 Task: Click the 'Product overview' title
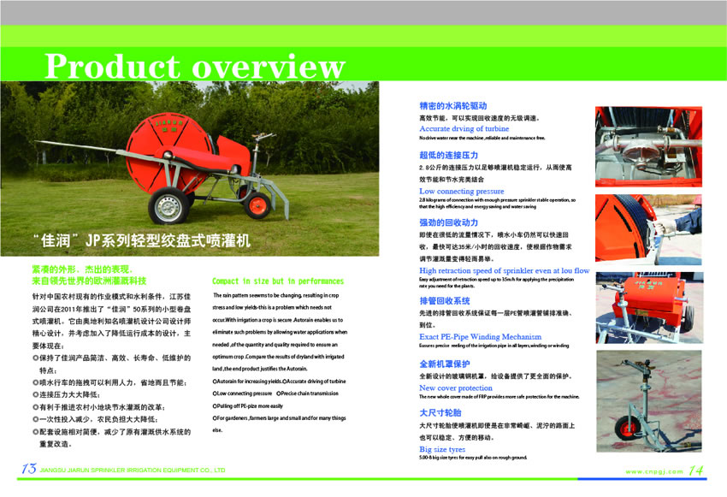(x=195, y=66)
